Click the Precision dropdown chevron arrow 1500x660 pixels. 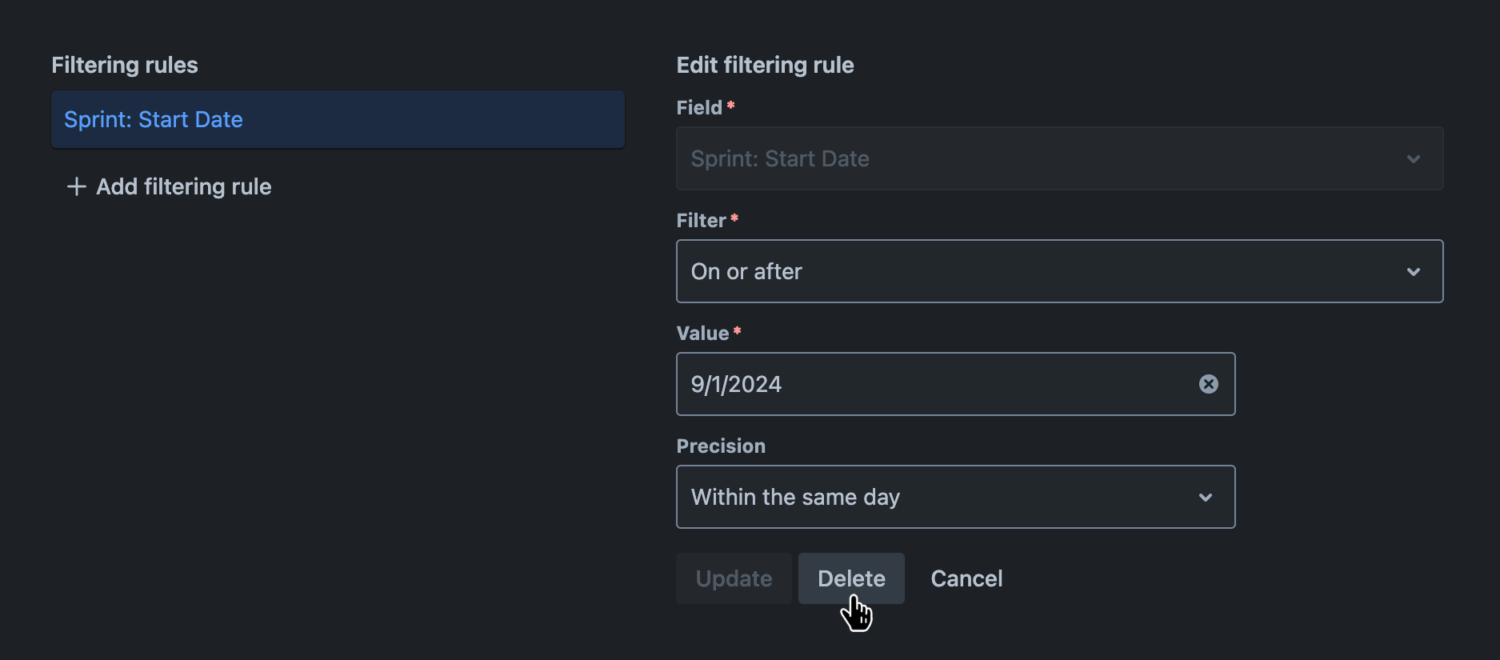[1206, 497]
